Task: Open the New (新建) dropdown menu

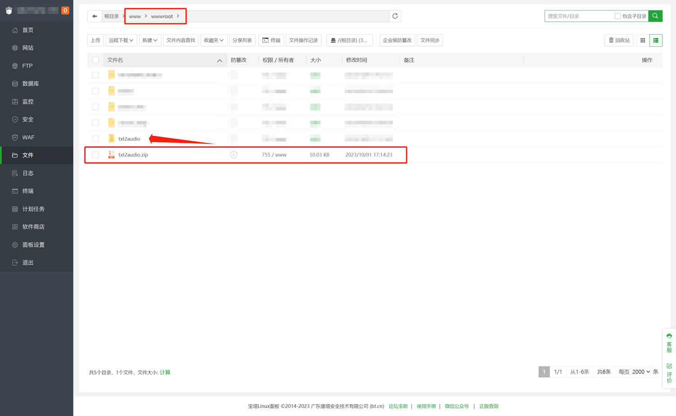Action: (150, 41)
